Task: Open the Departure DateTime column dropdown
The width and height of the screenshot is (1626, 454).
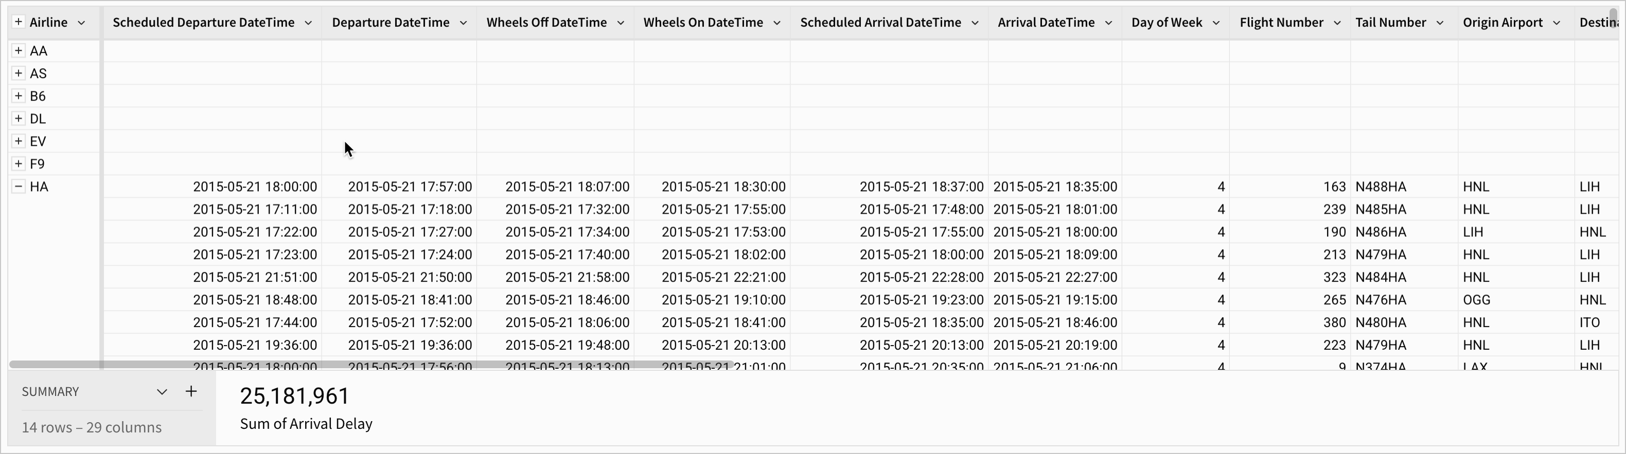Action: 463,23
